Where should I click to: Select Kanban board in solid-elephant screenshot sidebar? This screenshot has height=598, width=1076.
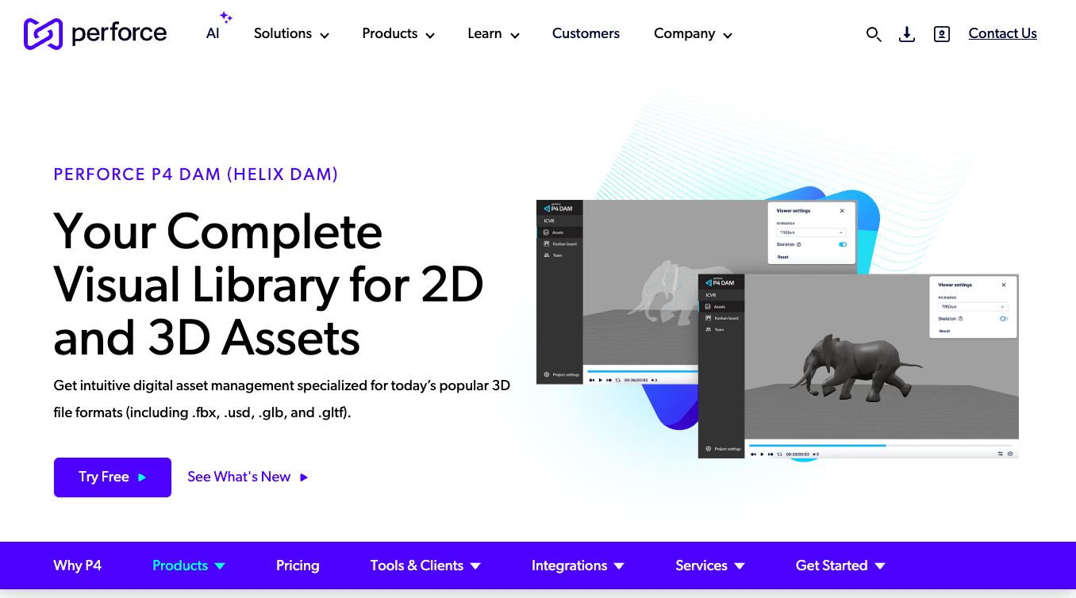(x=721, y=318)
